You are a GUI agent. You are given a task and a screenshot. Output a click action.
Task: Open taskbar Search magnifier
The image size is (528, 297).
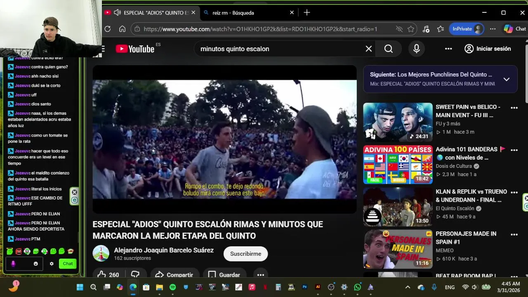93,287
